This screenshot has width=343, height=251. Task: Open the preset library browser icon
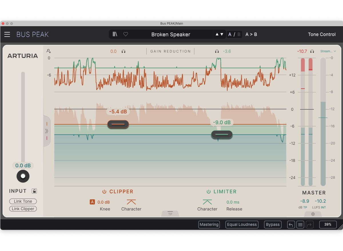pos(115,34)
